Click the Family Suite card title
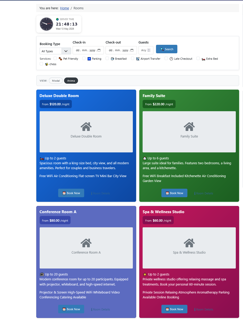The width and height of the screenshot is (243, 320). (x=154, y=96)
